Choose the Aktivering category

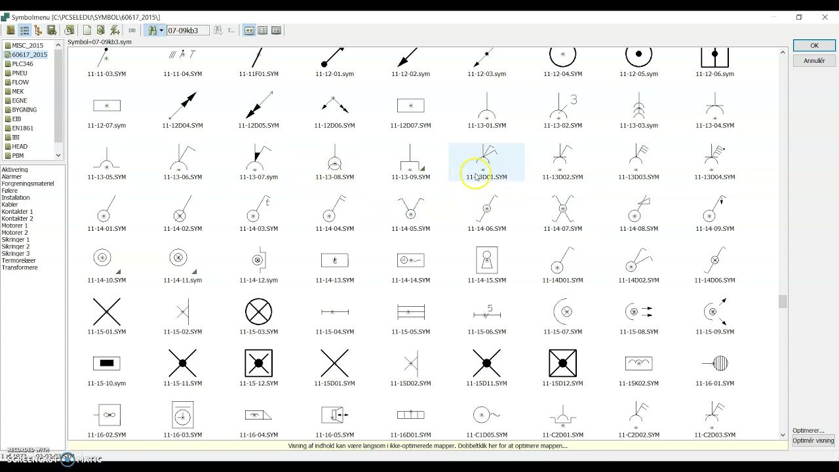pos(14,170)
